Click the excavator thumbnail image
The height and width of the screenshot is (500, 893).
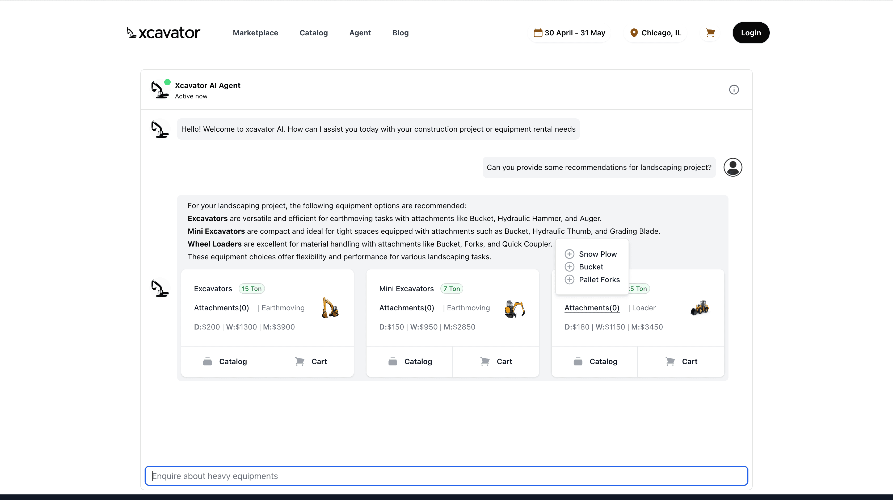[x=330, y=307]
